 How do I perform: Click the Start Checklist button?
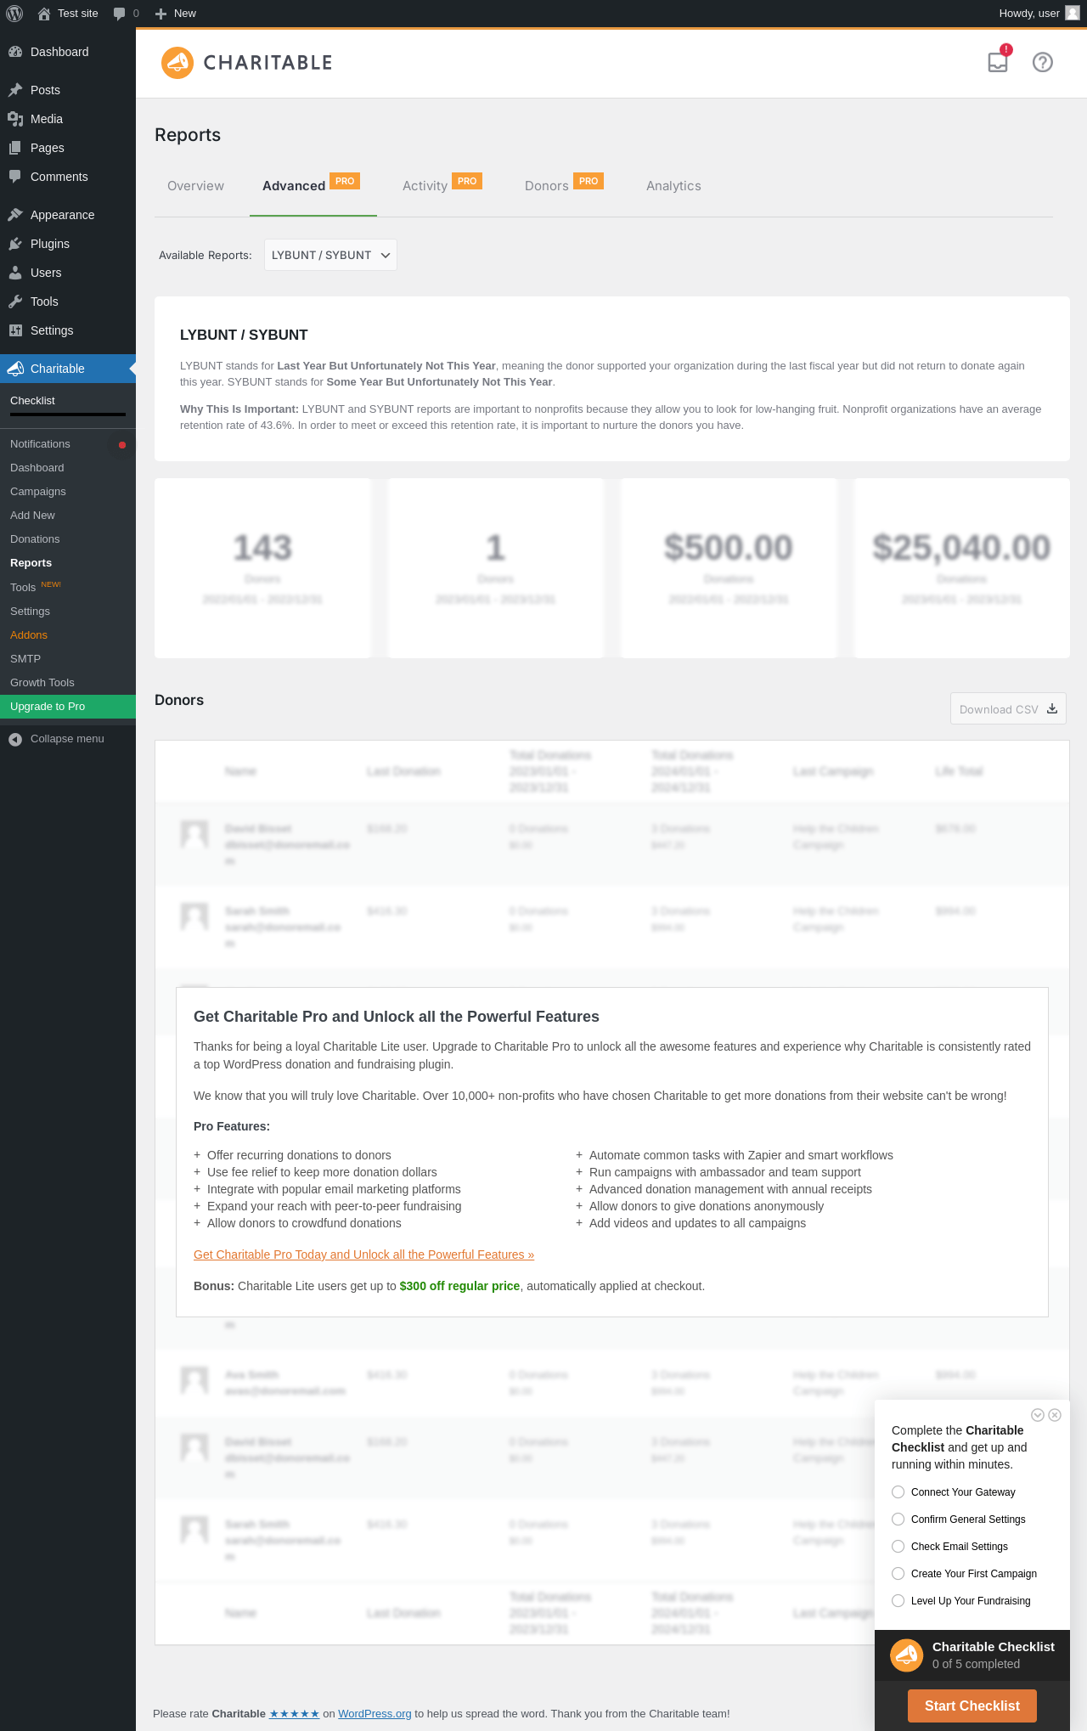(x=972, y=1706)
